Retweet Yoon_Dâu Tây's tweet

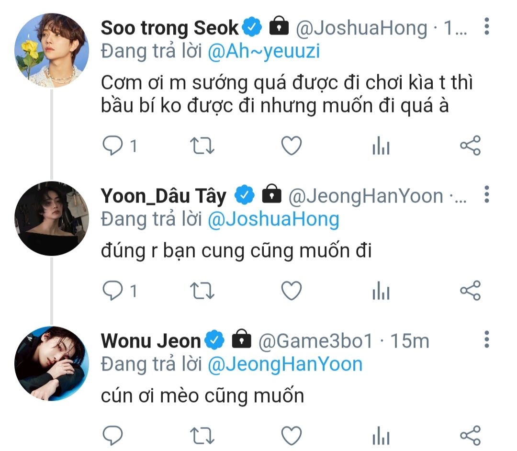point(202,291)
